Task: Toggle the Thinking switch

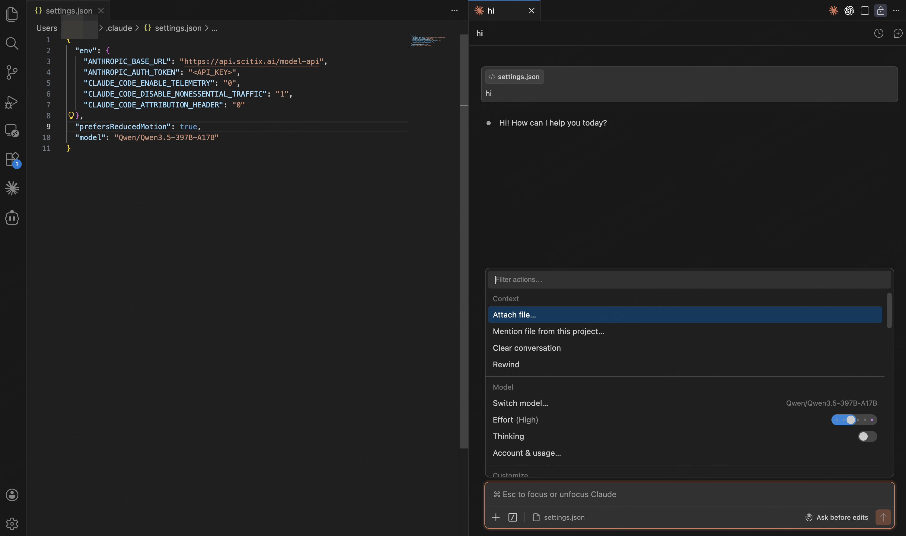Action: click(x=867, y=436)
